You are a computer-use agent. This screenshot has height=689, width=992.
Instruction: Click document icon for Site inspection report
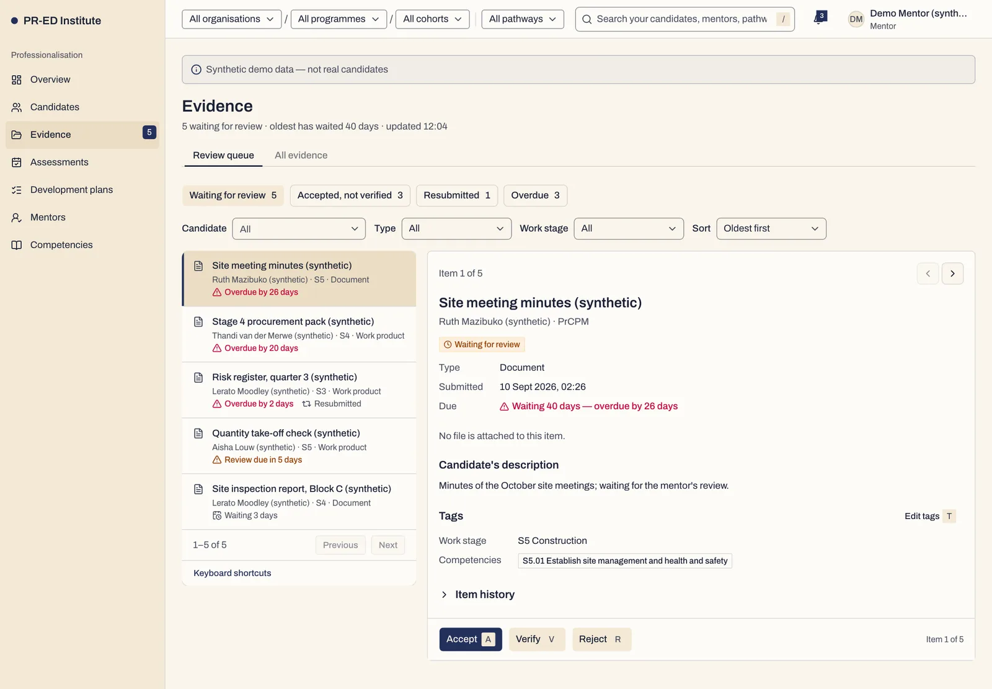pyautogui.click(x=198, y=489)
